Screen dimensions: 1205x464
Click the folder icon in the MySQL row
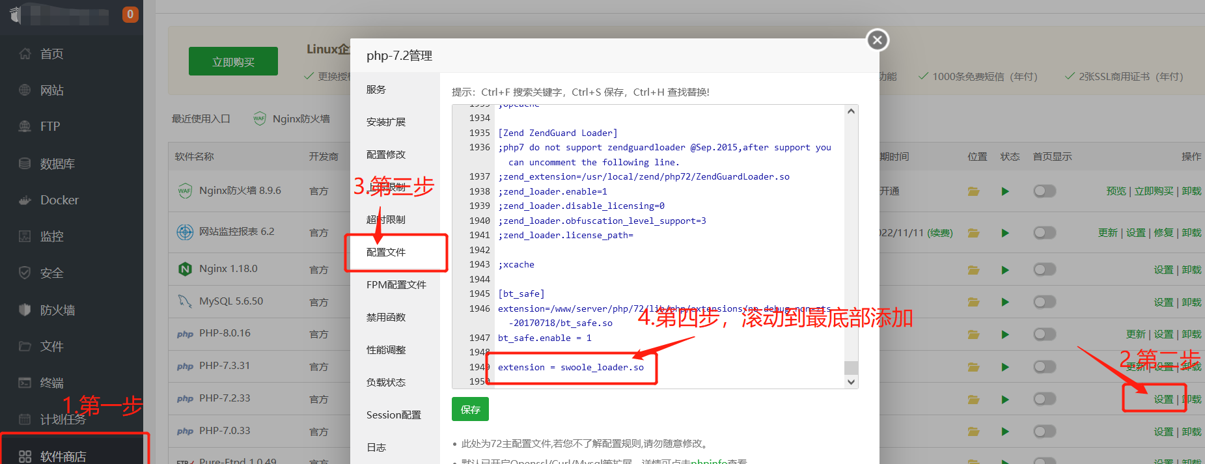(973, 302)
